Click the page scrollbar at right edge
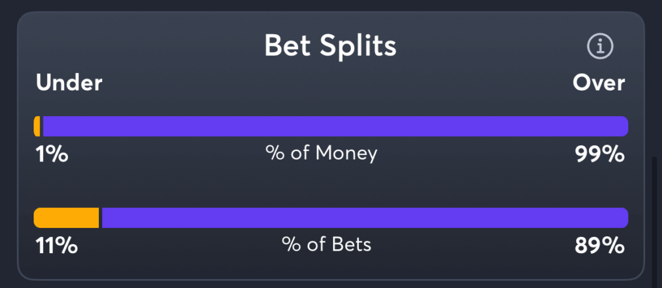 pyautogui.click(x=654, y=222)
